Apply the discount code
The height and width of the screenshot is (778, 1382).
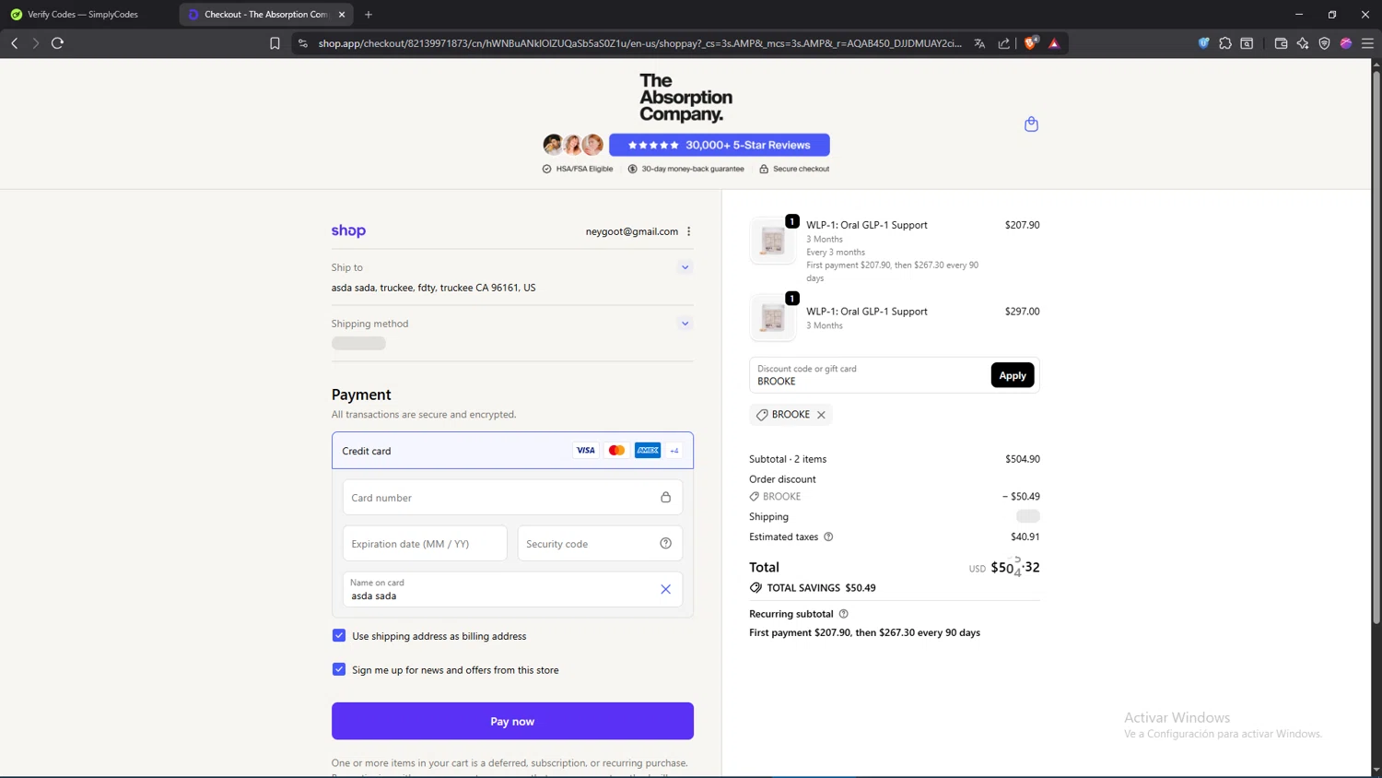1013,375
